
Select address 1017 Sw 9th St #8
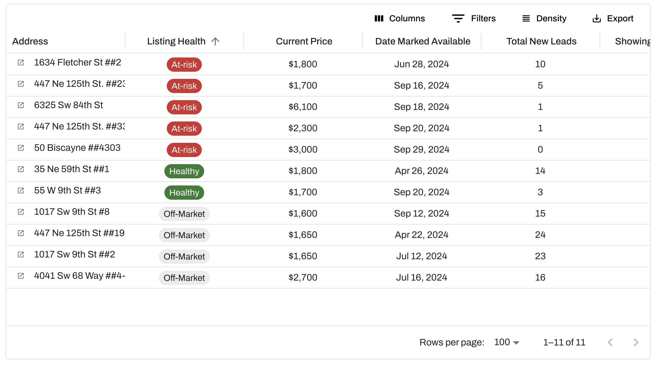(72, 212)
